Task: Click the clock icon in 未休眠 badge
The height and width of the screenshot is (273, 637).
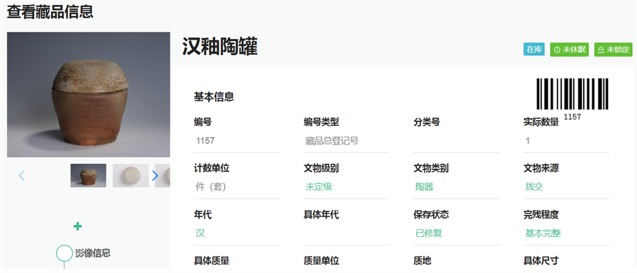Action: (x=558, y=50)
